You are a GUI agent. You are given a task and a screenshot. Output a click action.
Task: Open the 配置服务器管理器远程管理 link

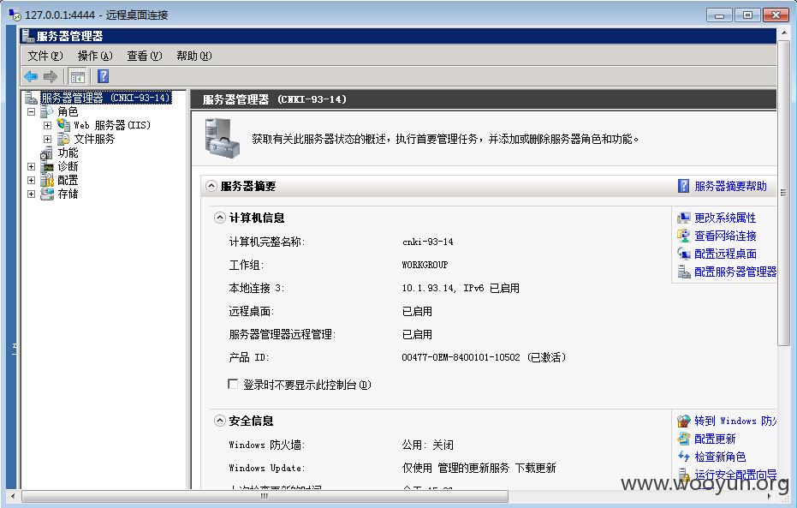click(735, 272)
